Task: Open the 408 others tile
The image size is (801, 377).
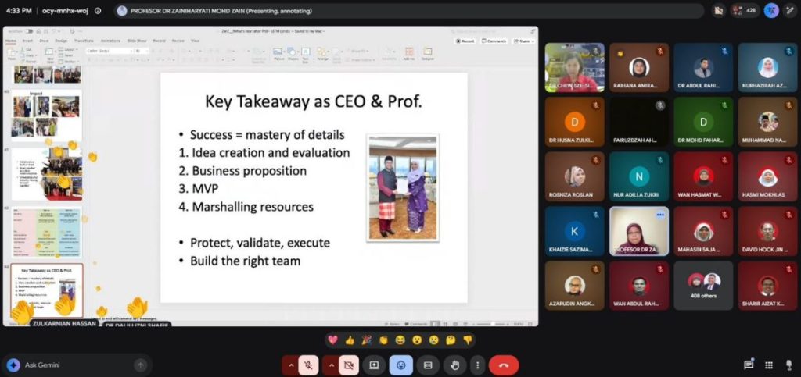Action: point(703,286)
